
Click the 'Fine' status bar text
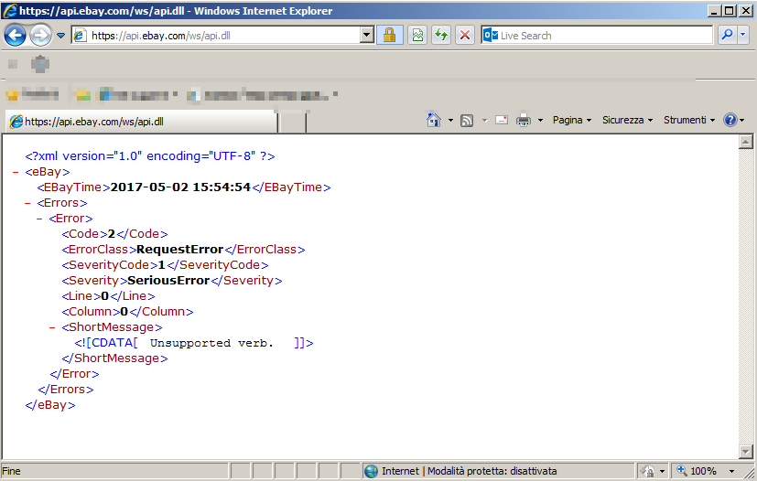click(11, 471)
